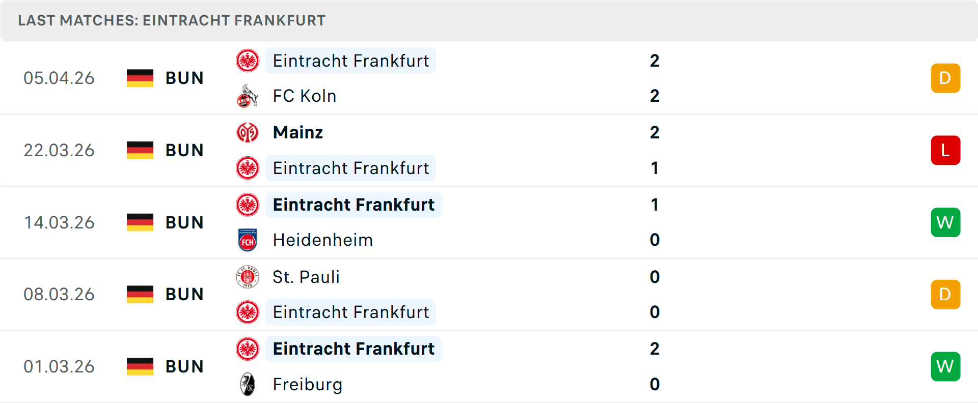
Task: Open the Eintracht Frankfurt team link
Action: point(350,61)
